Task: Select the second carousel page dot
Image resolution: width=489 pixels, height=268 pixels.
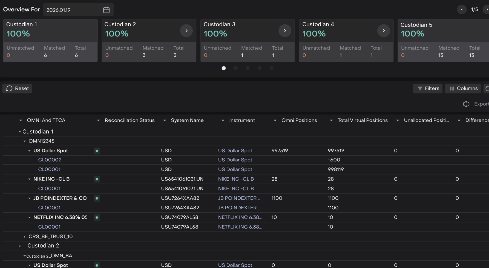Action: (235, 68)
